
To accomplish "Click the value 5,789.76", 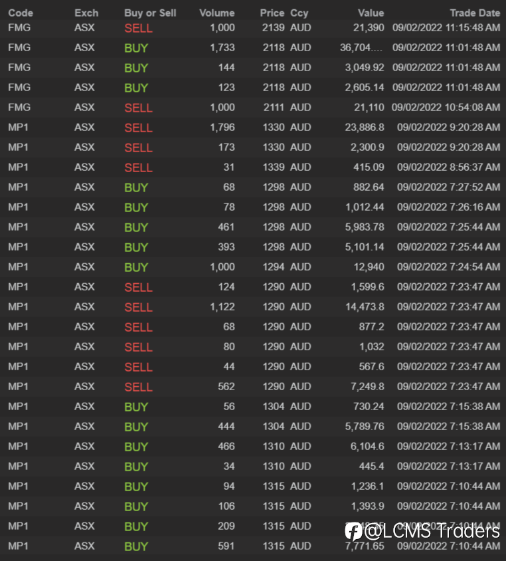I will 365,427.
